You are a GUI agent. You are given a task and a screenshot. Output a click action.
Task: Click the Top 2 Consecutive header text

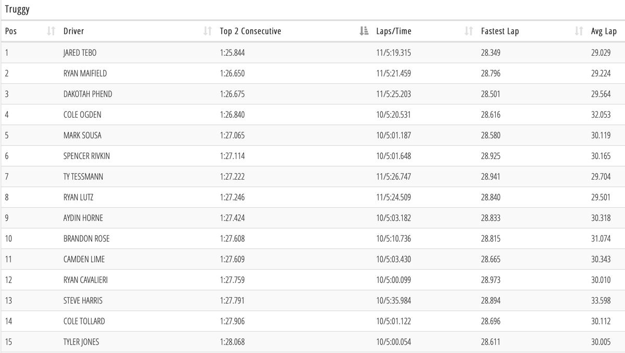[251, 31]
